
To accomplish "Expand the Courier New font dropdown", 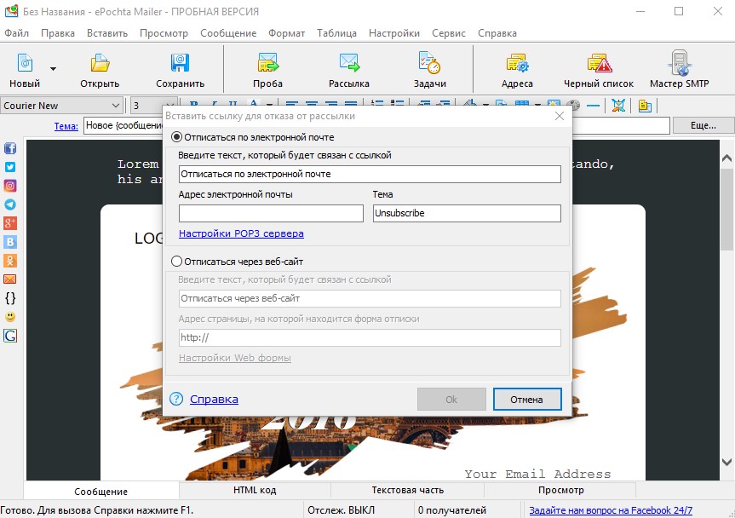I will [x=116, y=106].
